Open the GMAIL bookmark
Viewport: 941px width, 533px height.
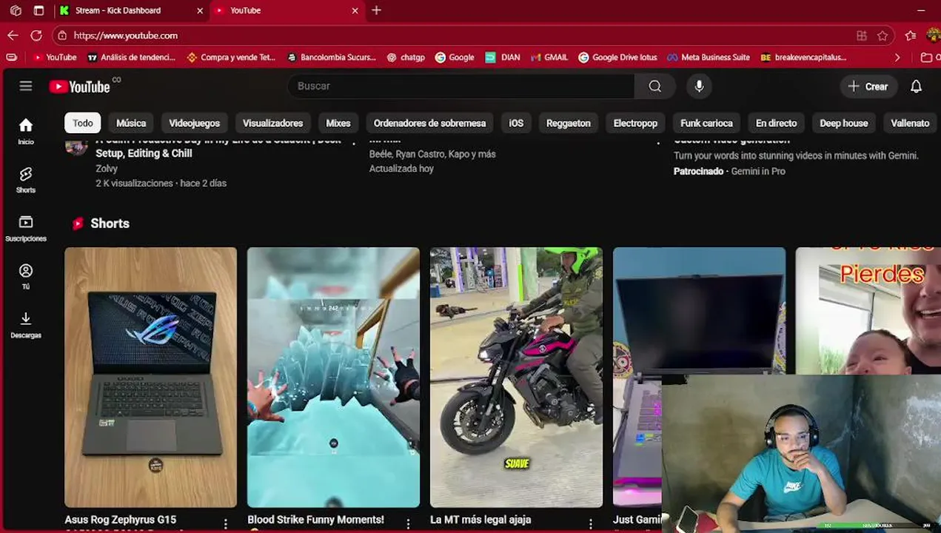click(x=549, y=57)
